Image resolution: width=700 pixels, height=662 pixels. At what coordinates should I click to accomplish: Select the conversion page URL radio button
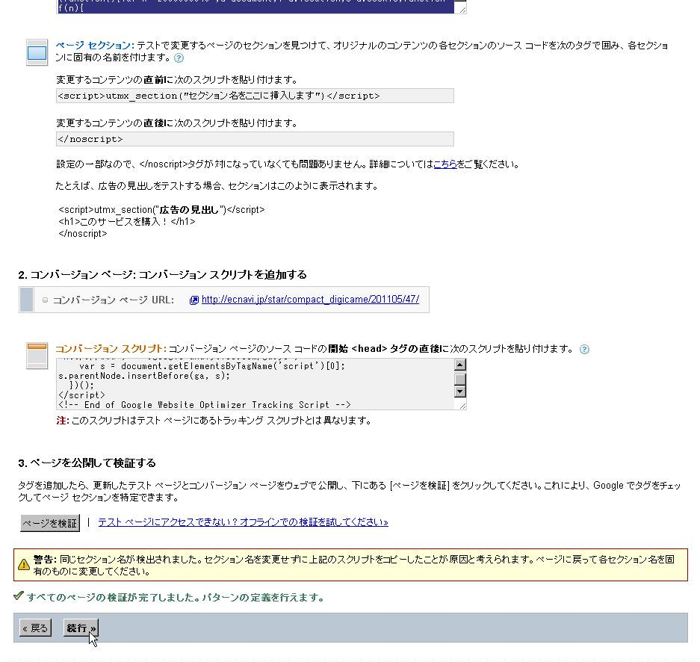[x=45, y=300]
